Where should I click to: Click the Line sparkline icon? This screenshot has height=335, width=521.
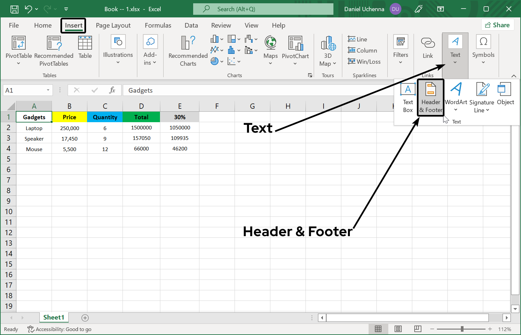pyautogui.click(x=357, y=39)
